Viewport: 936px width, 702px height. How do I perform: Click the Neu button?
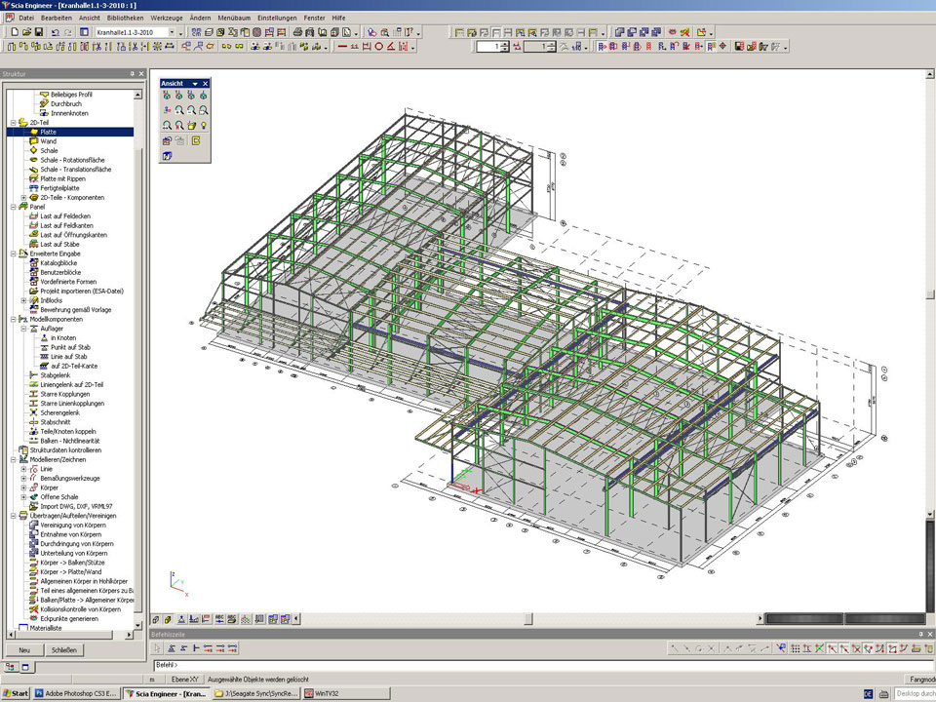[23, 649]
